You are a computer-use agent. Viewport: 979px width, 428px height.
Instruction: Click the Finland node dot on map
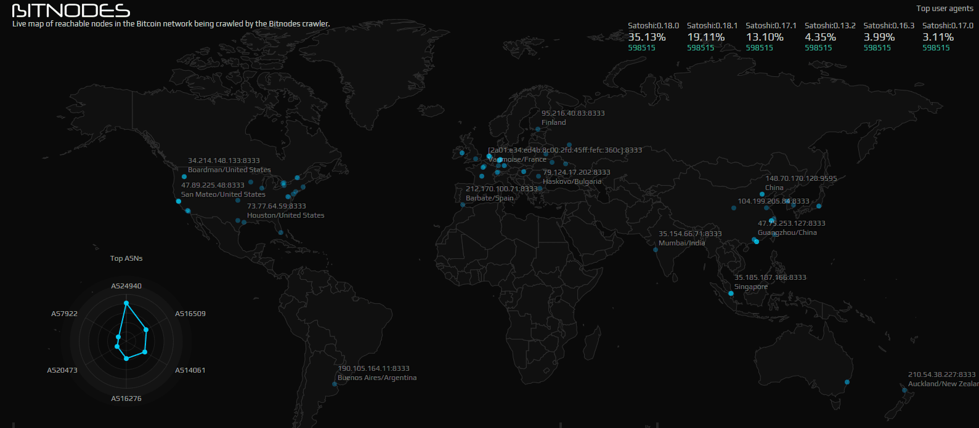pyautogui.click(x=538, y=129)
